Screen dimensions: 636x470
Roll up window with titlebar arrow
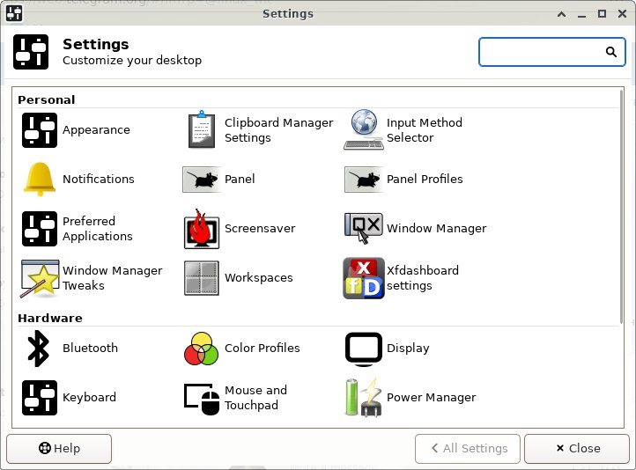pos(561,14)
